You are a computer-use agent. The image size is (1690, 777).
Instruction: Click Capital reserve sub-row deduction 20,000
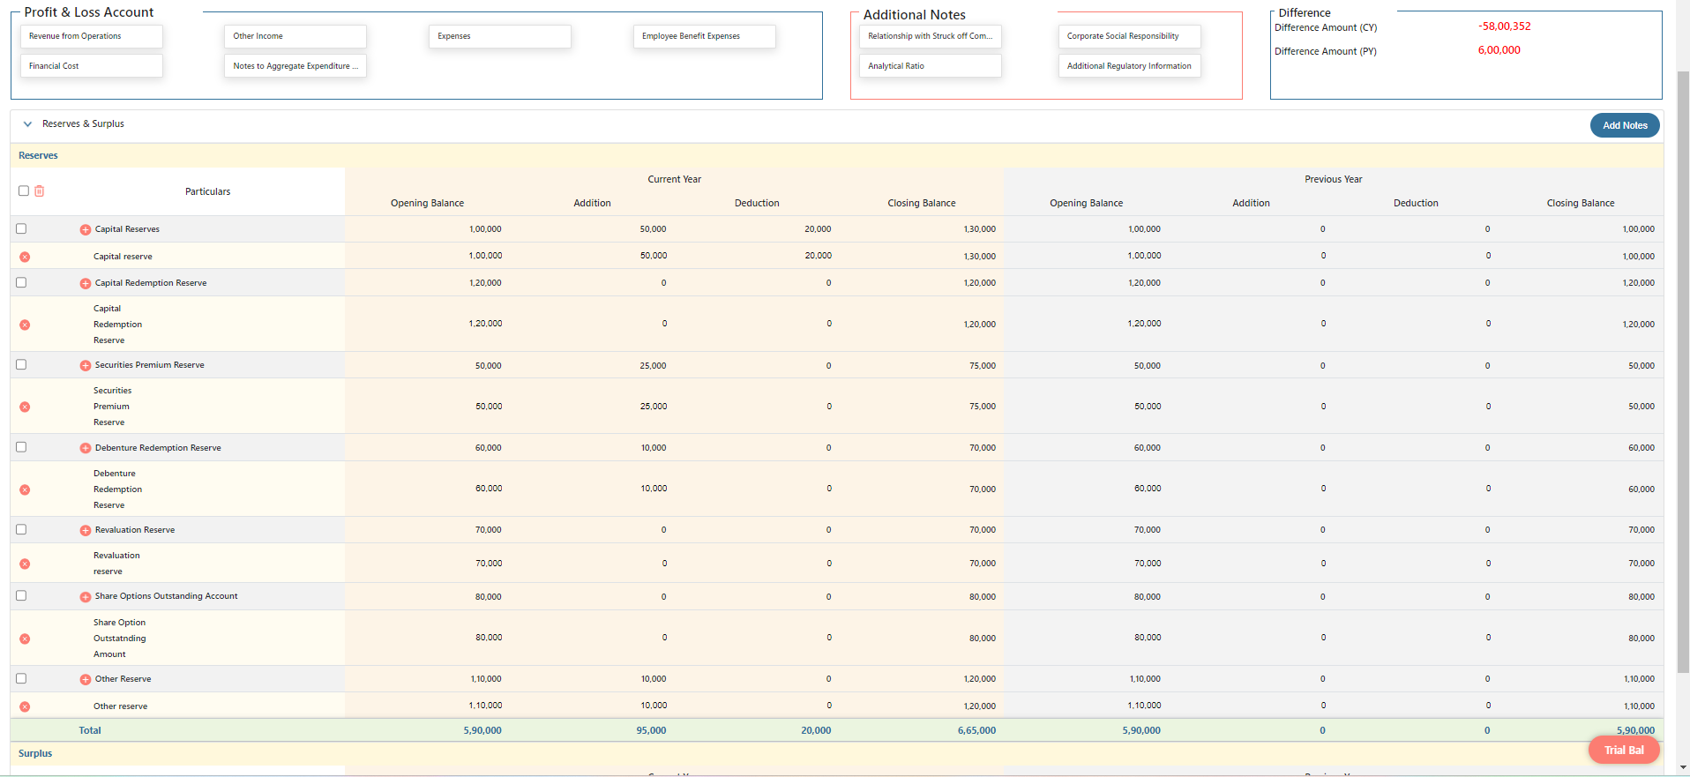point(818,256)
